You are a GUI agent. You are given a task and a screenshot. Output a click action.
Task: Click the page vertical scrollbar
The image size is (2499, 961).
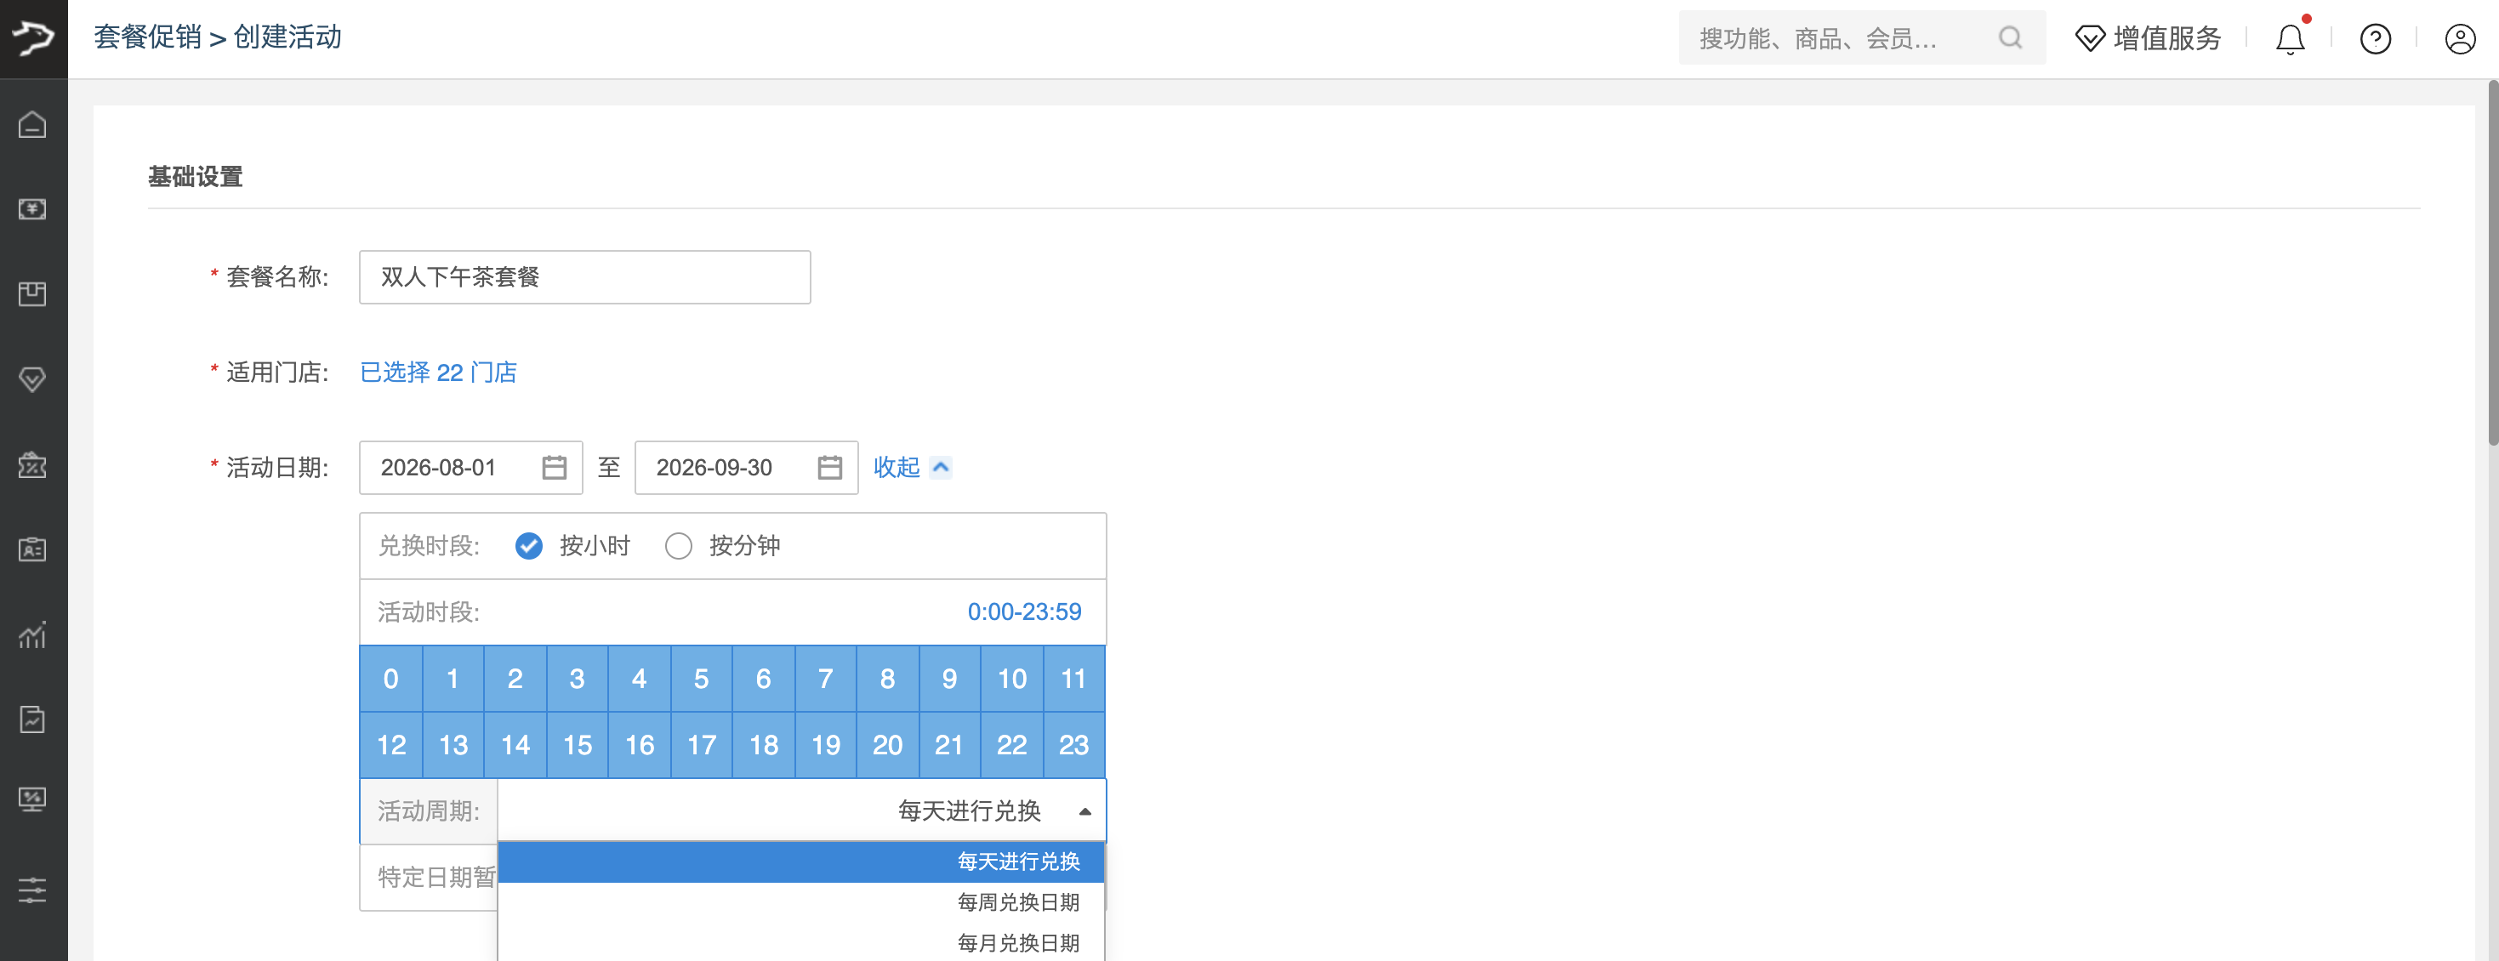tap(2492, 262)
